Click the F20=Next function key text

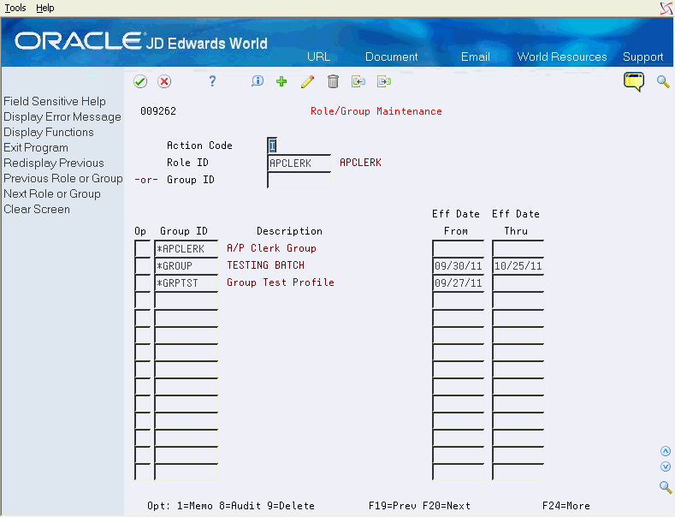tap(447, 506)
